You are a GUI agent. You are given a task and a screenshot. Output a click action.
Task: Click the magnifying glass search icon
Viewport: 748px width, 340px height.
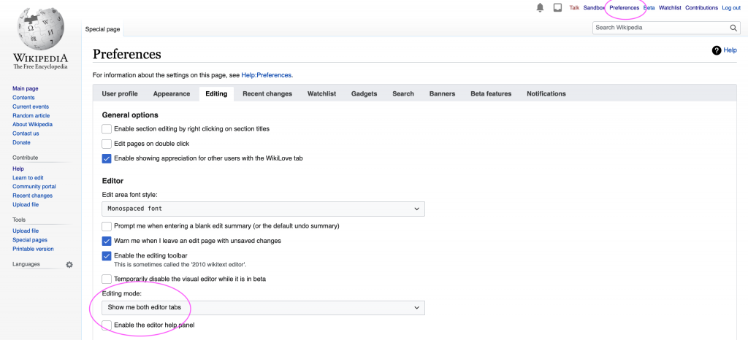point(733,28)
